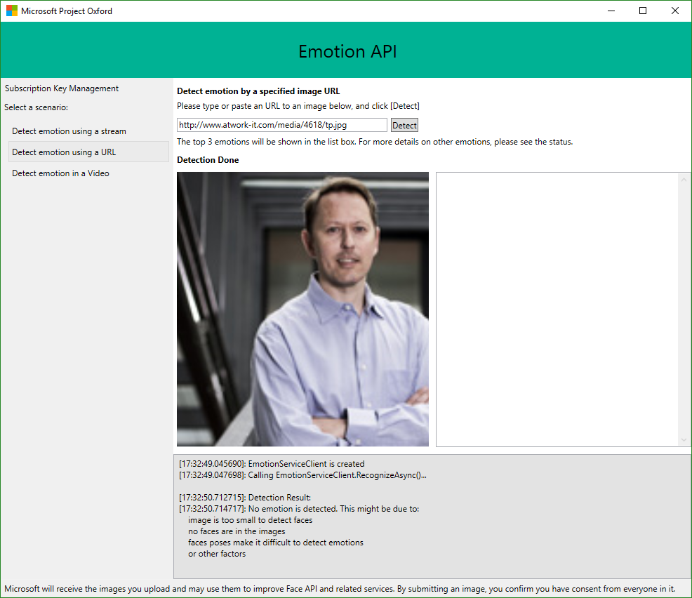Click log text 'or other factors'

tap(217, 554)
